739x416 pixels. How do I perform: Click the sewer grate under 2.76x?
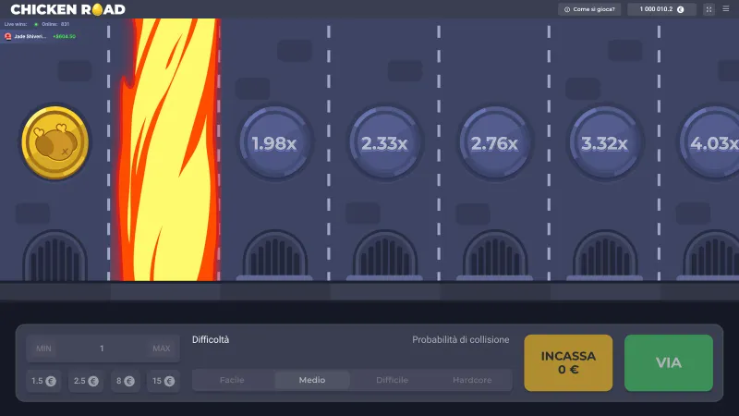pos(494,256)
